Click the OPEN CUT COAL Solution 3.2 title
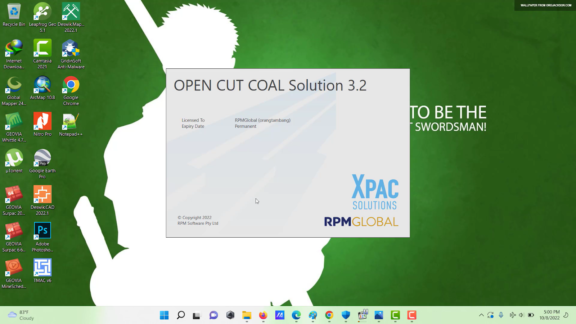 (270, 86)
